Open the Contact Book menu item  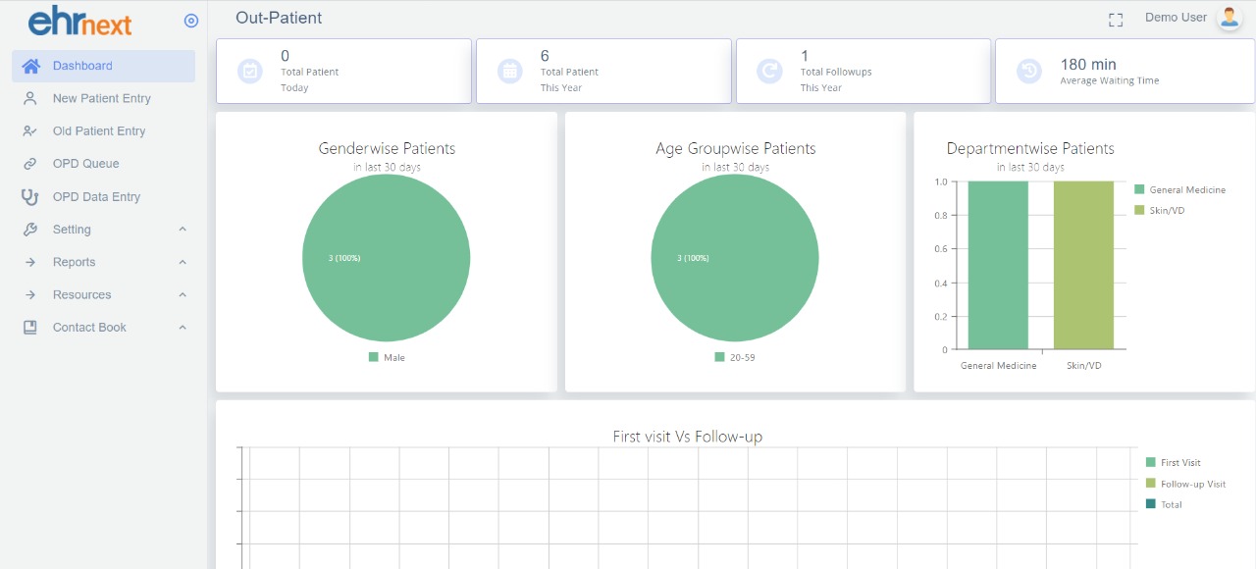(x=89, y=328)
